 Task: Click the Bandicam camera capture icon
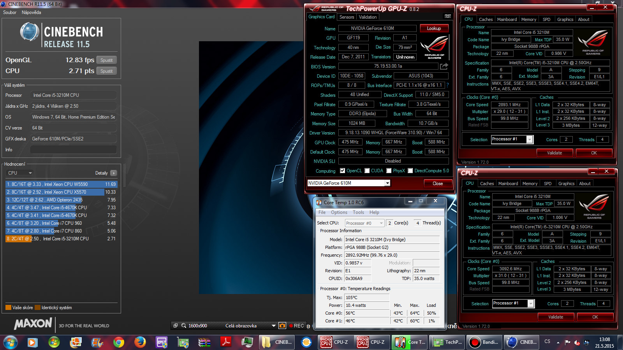pyautogui.click(x=282, y=325)
